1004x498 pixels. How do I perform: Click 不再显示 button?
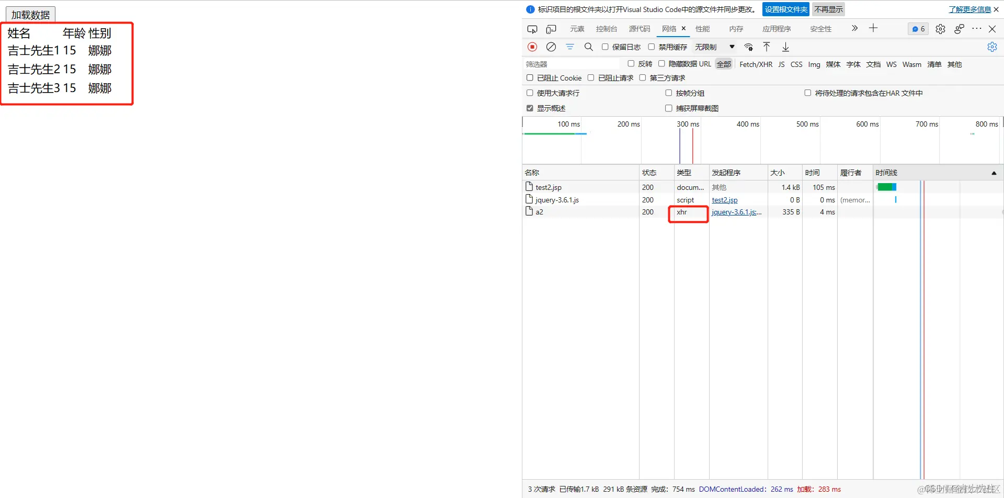(x=828, y=9)
